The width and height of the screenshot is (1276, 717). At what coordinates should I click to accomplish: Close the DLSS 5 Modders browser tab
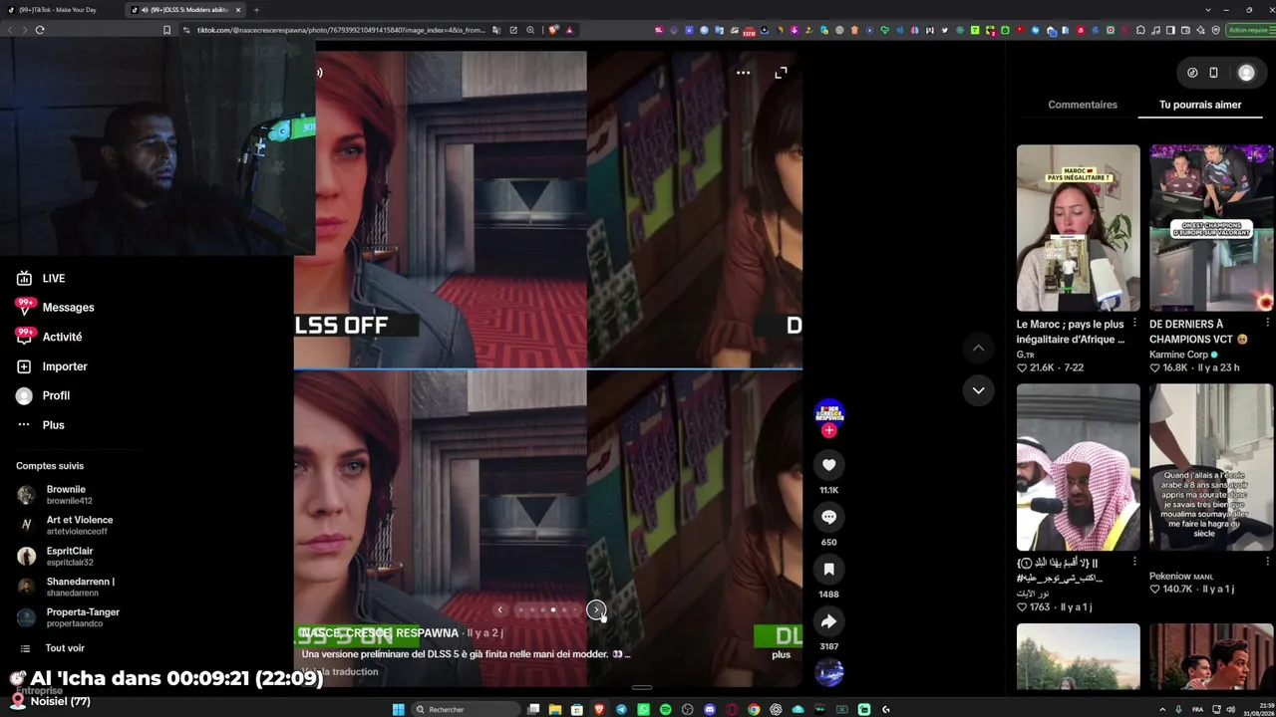pos(238,10)
